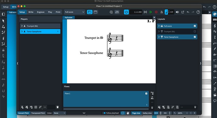Click the speaker audio icon in toolbar
The image size is (217, 118).
pos(177,12)
